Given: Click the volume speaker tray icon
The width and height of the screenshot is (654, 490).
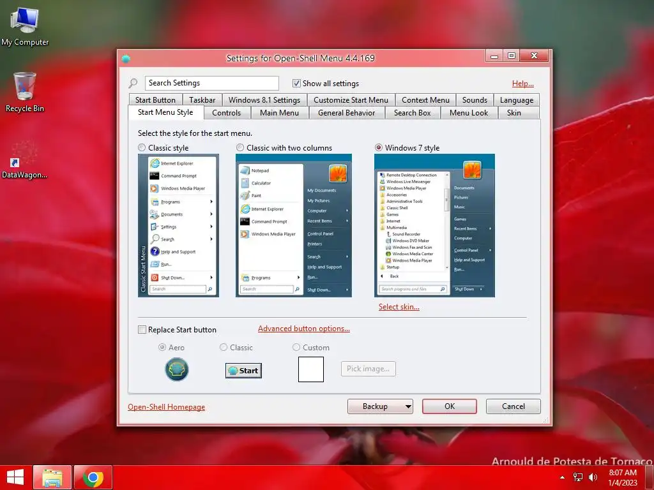Looking at the screenshot, I should coord(593,477).
